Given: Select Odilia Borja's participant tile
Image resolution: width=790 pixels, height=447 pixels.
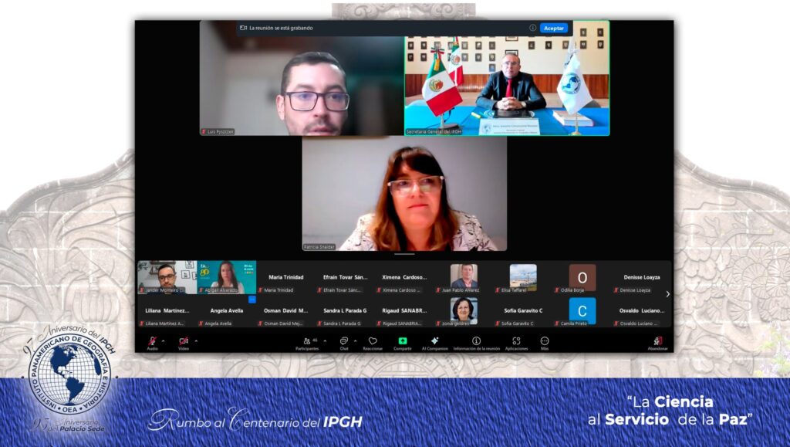Looking at the screenshot, I should click(x=582, y=279).
